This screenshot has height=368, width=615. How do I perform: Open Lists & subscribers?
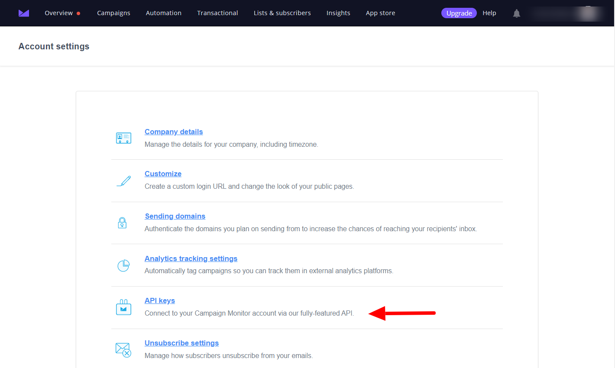(282, 13)
